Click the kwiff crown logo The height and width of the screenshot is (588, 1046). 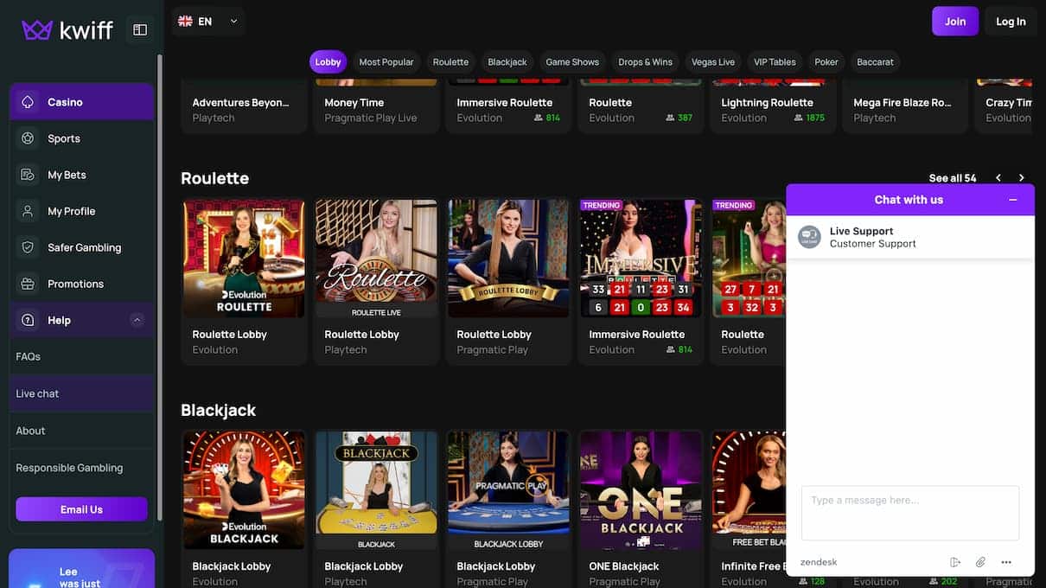click(x=37, y=30)
